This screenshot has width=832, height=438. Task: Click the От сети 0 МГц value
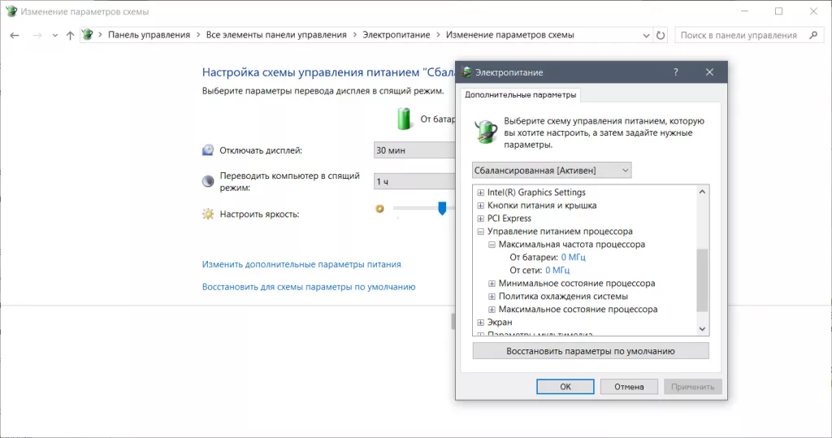coord(557,271)
